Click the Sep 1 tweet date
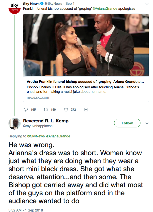 (69, 4)
